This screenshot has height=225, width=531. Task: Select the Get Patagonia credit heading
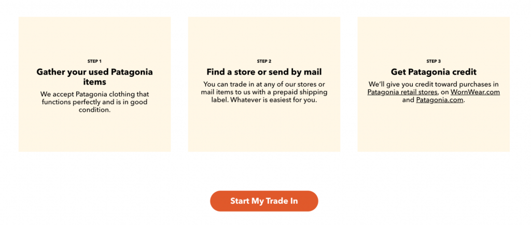(434, 72)
